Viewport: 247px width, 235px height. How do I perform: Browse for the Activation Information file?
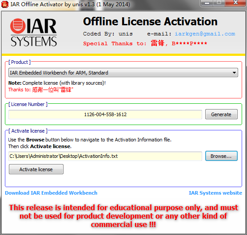point(221,156)
